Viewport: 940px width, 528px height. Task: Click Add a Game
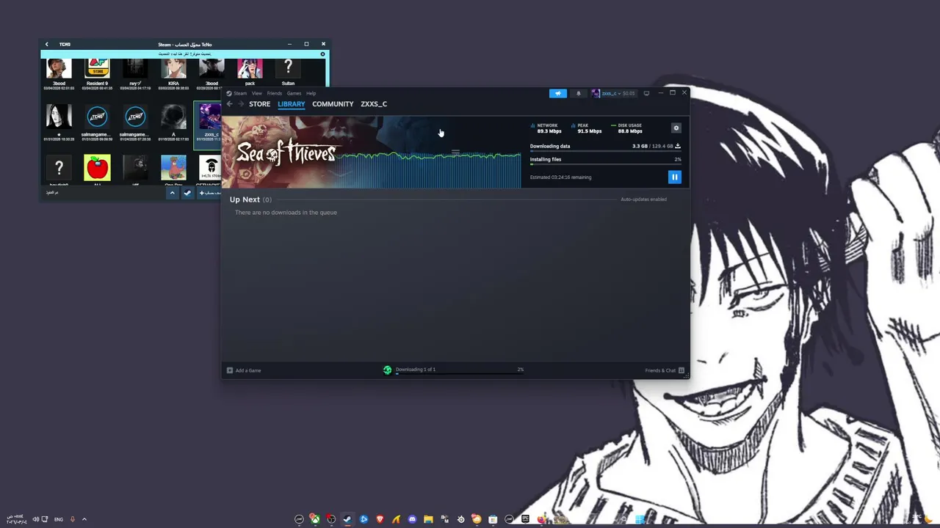244,370
